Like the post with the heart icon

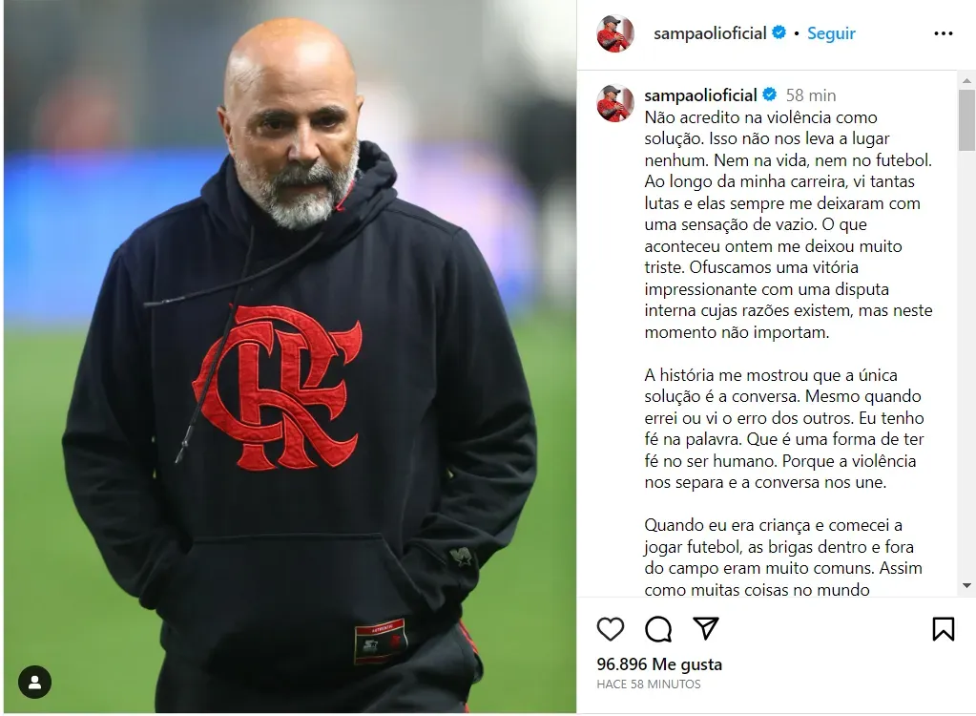click(x=610, y=629)
